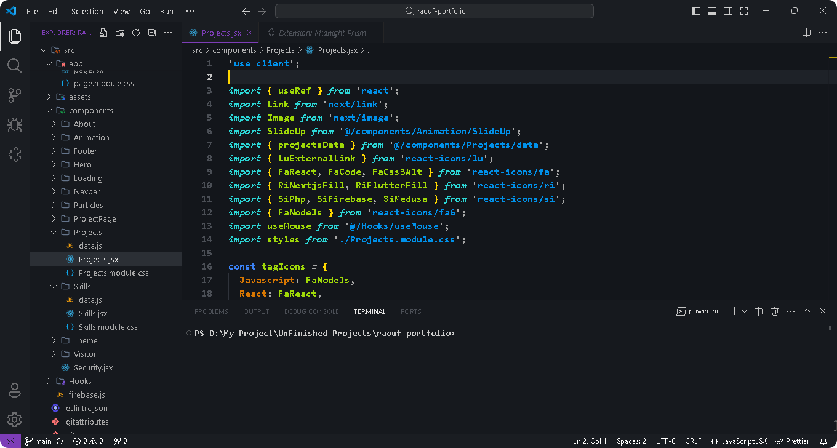Toggle secondary side bar visibility
This screenshot has height=448, width=837.
728,11
